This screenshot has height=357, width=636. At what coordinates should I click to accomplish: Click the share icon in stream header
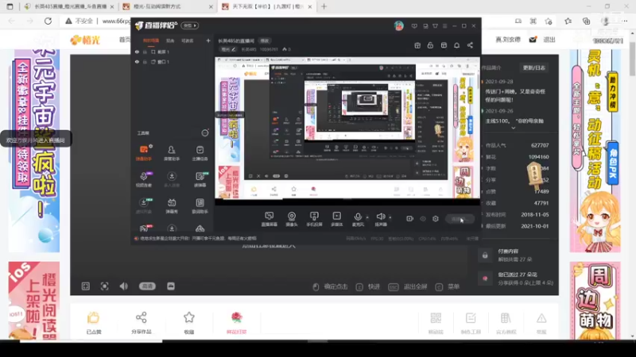[470, 45]
